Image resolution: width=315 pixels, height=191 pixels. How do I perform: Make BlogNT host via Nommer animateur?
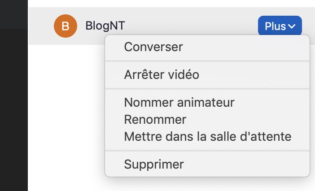(179, 102)
